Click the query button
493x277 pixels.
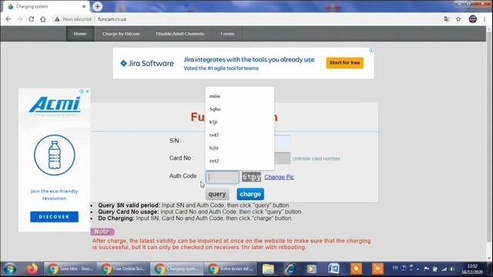[x=217, y=194]
